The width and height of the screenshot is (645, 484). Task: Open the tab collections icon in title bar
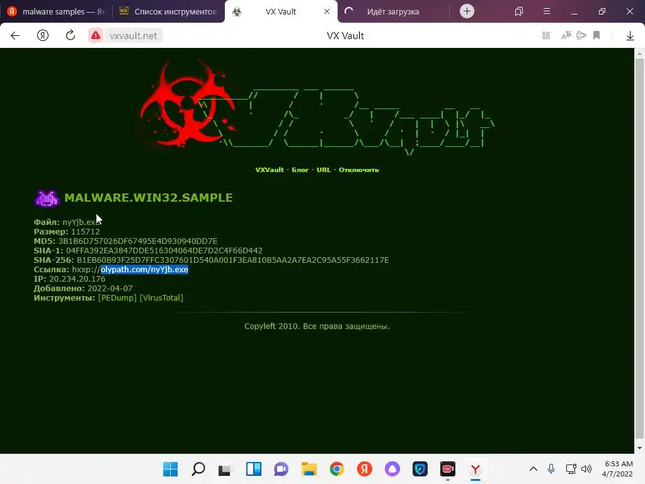pos(519,11)
